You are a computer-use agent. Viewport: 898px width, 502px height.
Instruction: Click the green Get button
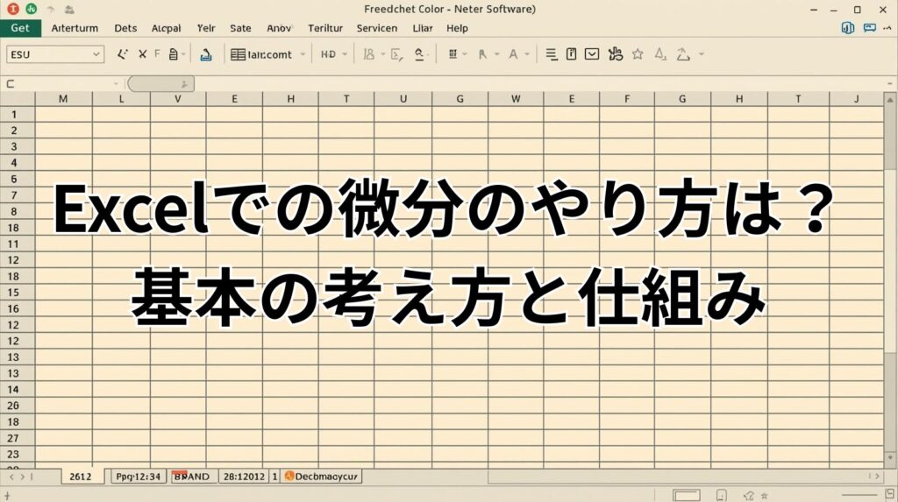pos(20,28)
